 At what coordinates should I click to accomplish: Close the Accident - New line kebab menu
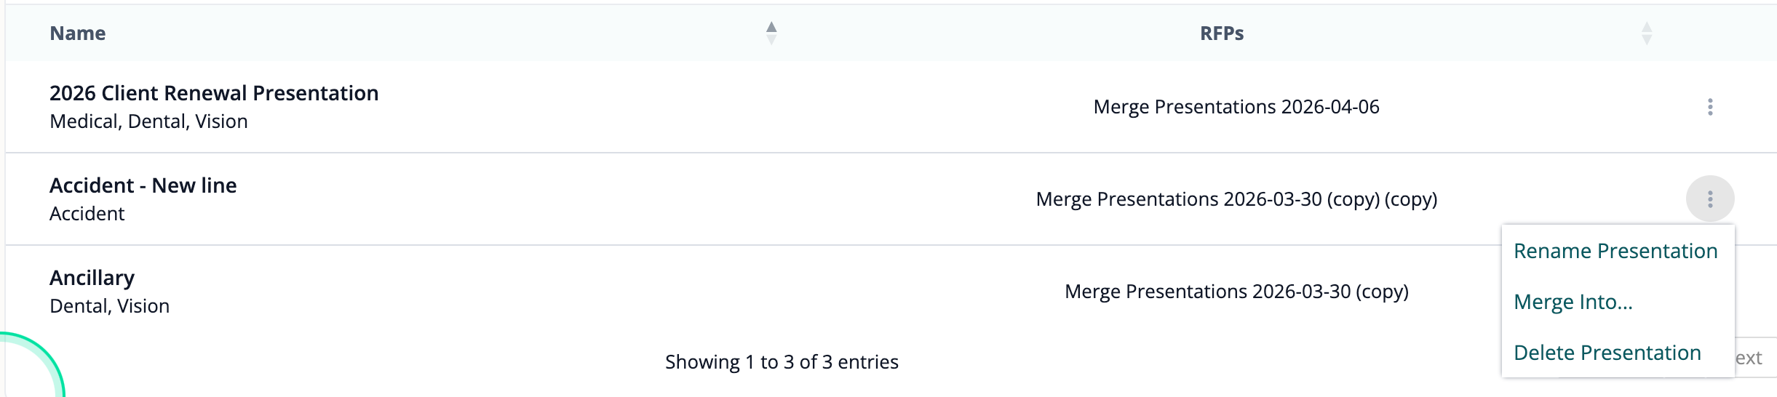(x=1709, y=199)
